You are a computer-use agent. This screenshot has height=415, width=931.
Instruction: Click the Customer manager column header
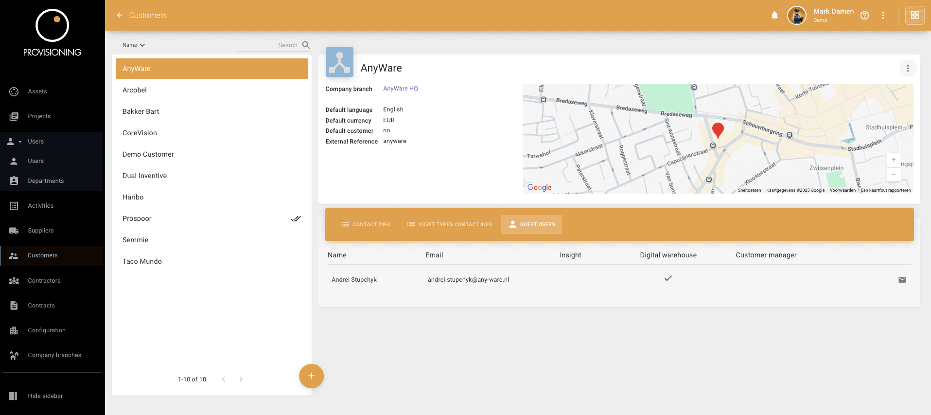click(x=766, y=255)
